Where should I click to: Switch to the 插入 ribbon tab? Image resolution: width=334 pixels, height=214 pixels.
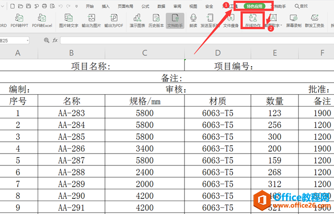(x=106, y=6)
